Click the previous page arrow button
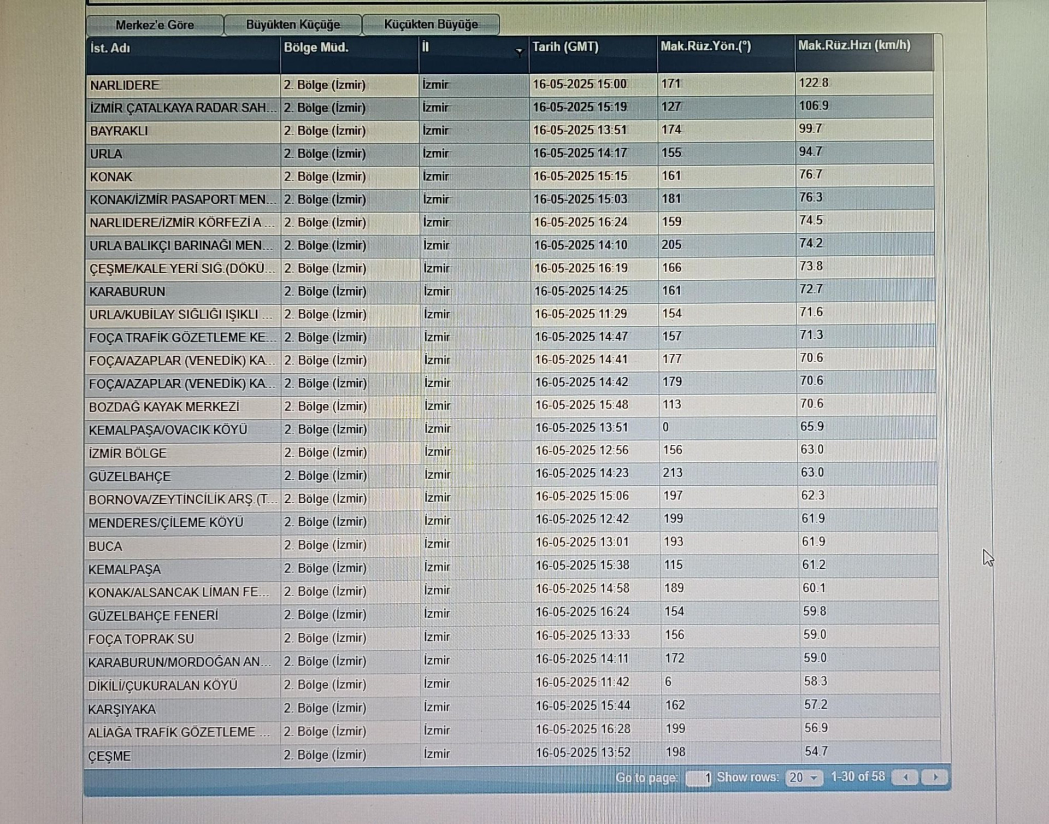Viewport: 1049px width, 824px height. click(905, 777)
